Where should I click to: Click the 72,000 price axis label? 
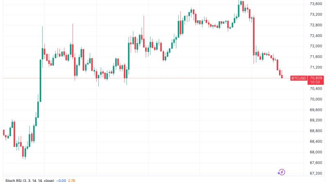(x=316, y=46)
